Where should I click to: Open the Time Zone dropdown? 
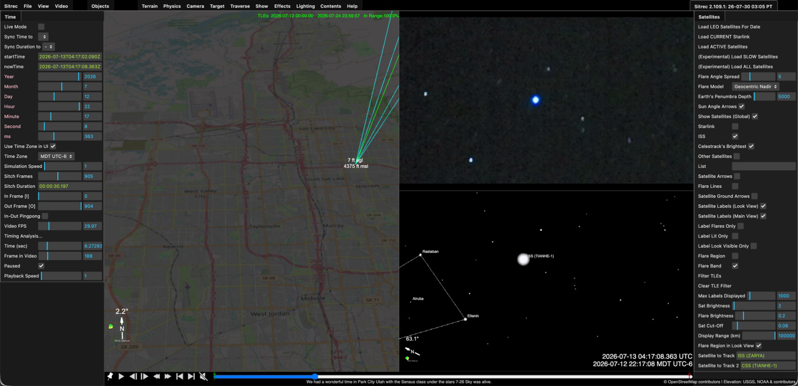point(56,156)
